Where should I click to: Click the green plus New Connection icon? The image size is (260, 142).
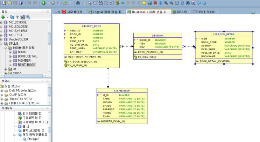click(3, 17)
